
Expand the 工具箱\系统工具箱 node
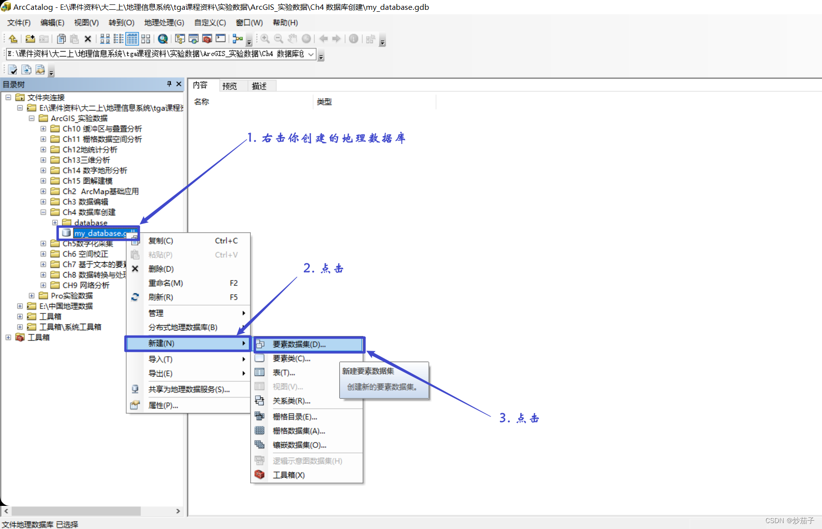tap(20, 327)
